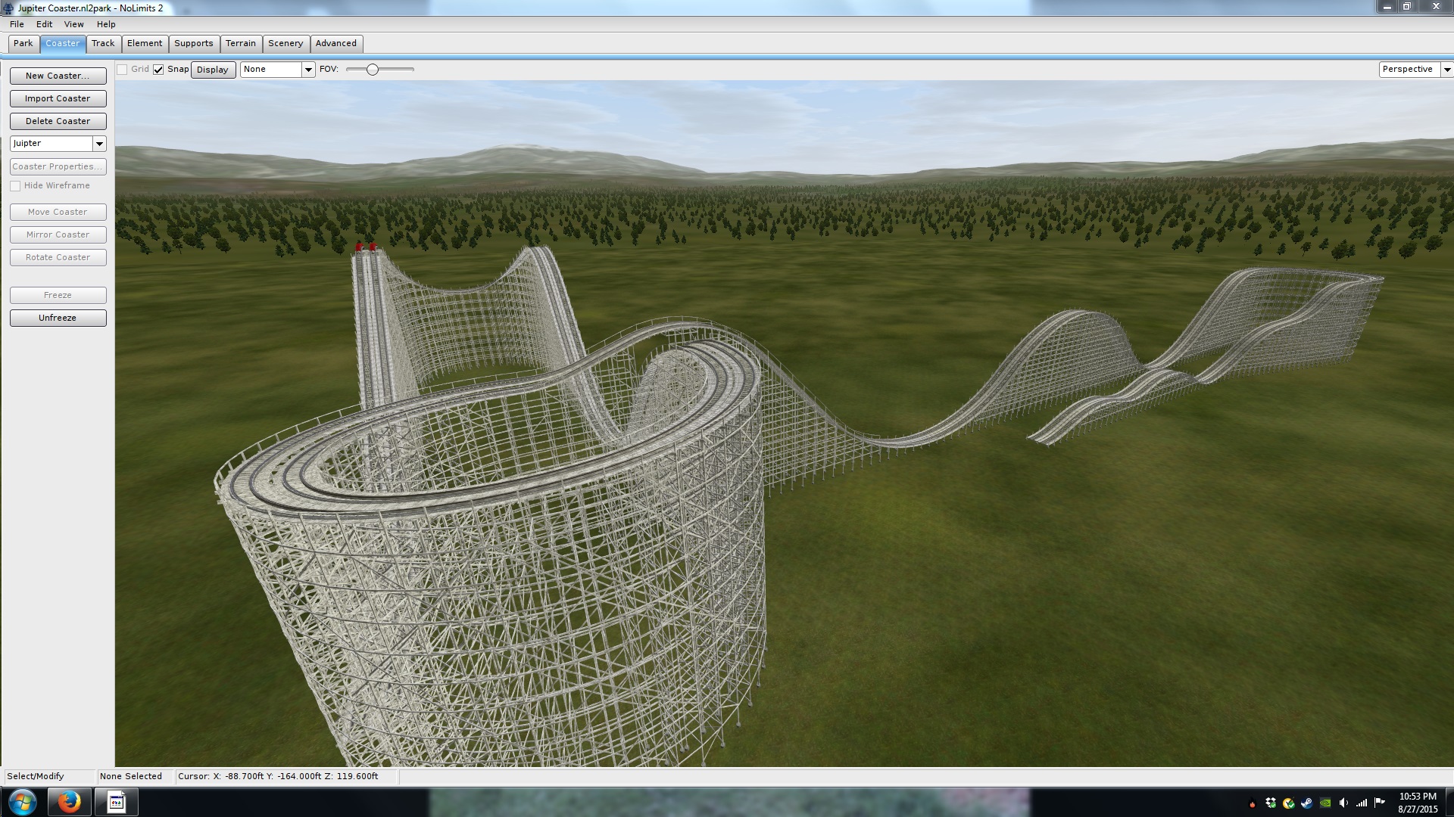
Task: Click the Action Center flag icon
Action: coord(1379,802)
